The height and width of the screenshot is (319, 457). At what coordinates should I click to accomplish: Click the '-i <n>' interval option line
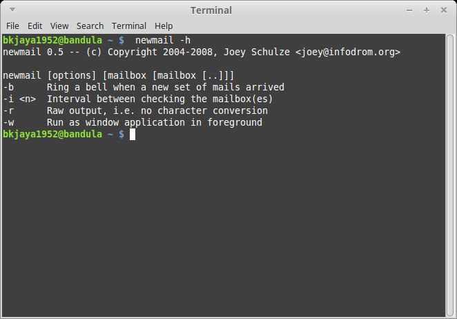(138, 99)
